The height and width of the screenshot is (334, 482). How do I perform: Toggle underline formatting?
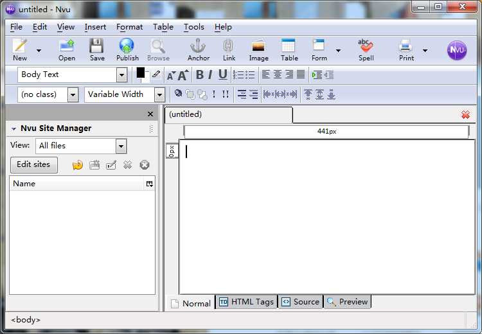222,75
